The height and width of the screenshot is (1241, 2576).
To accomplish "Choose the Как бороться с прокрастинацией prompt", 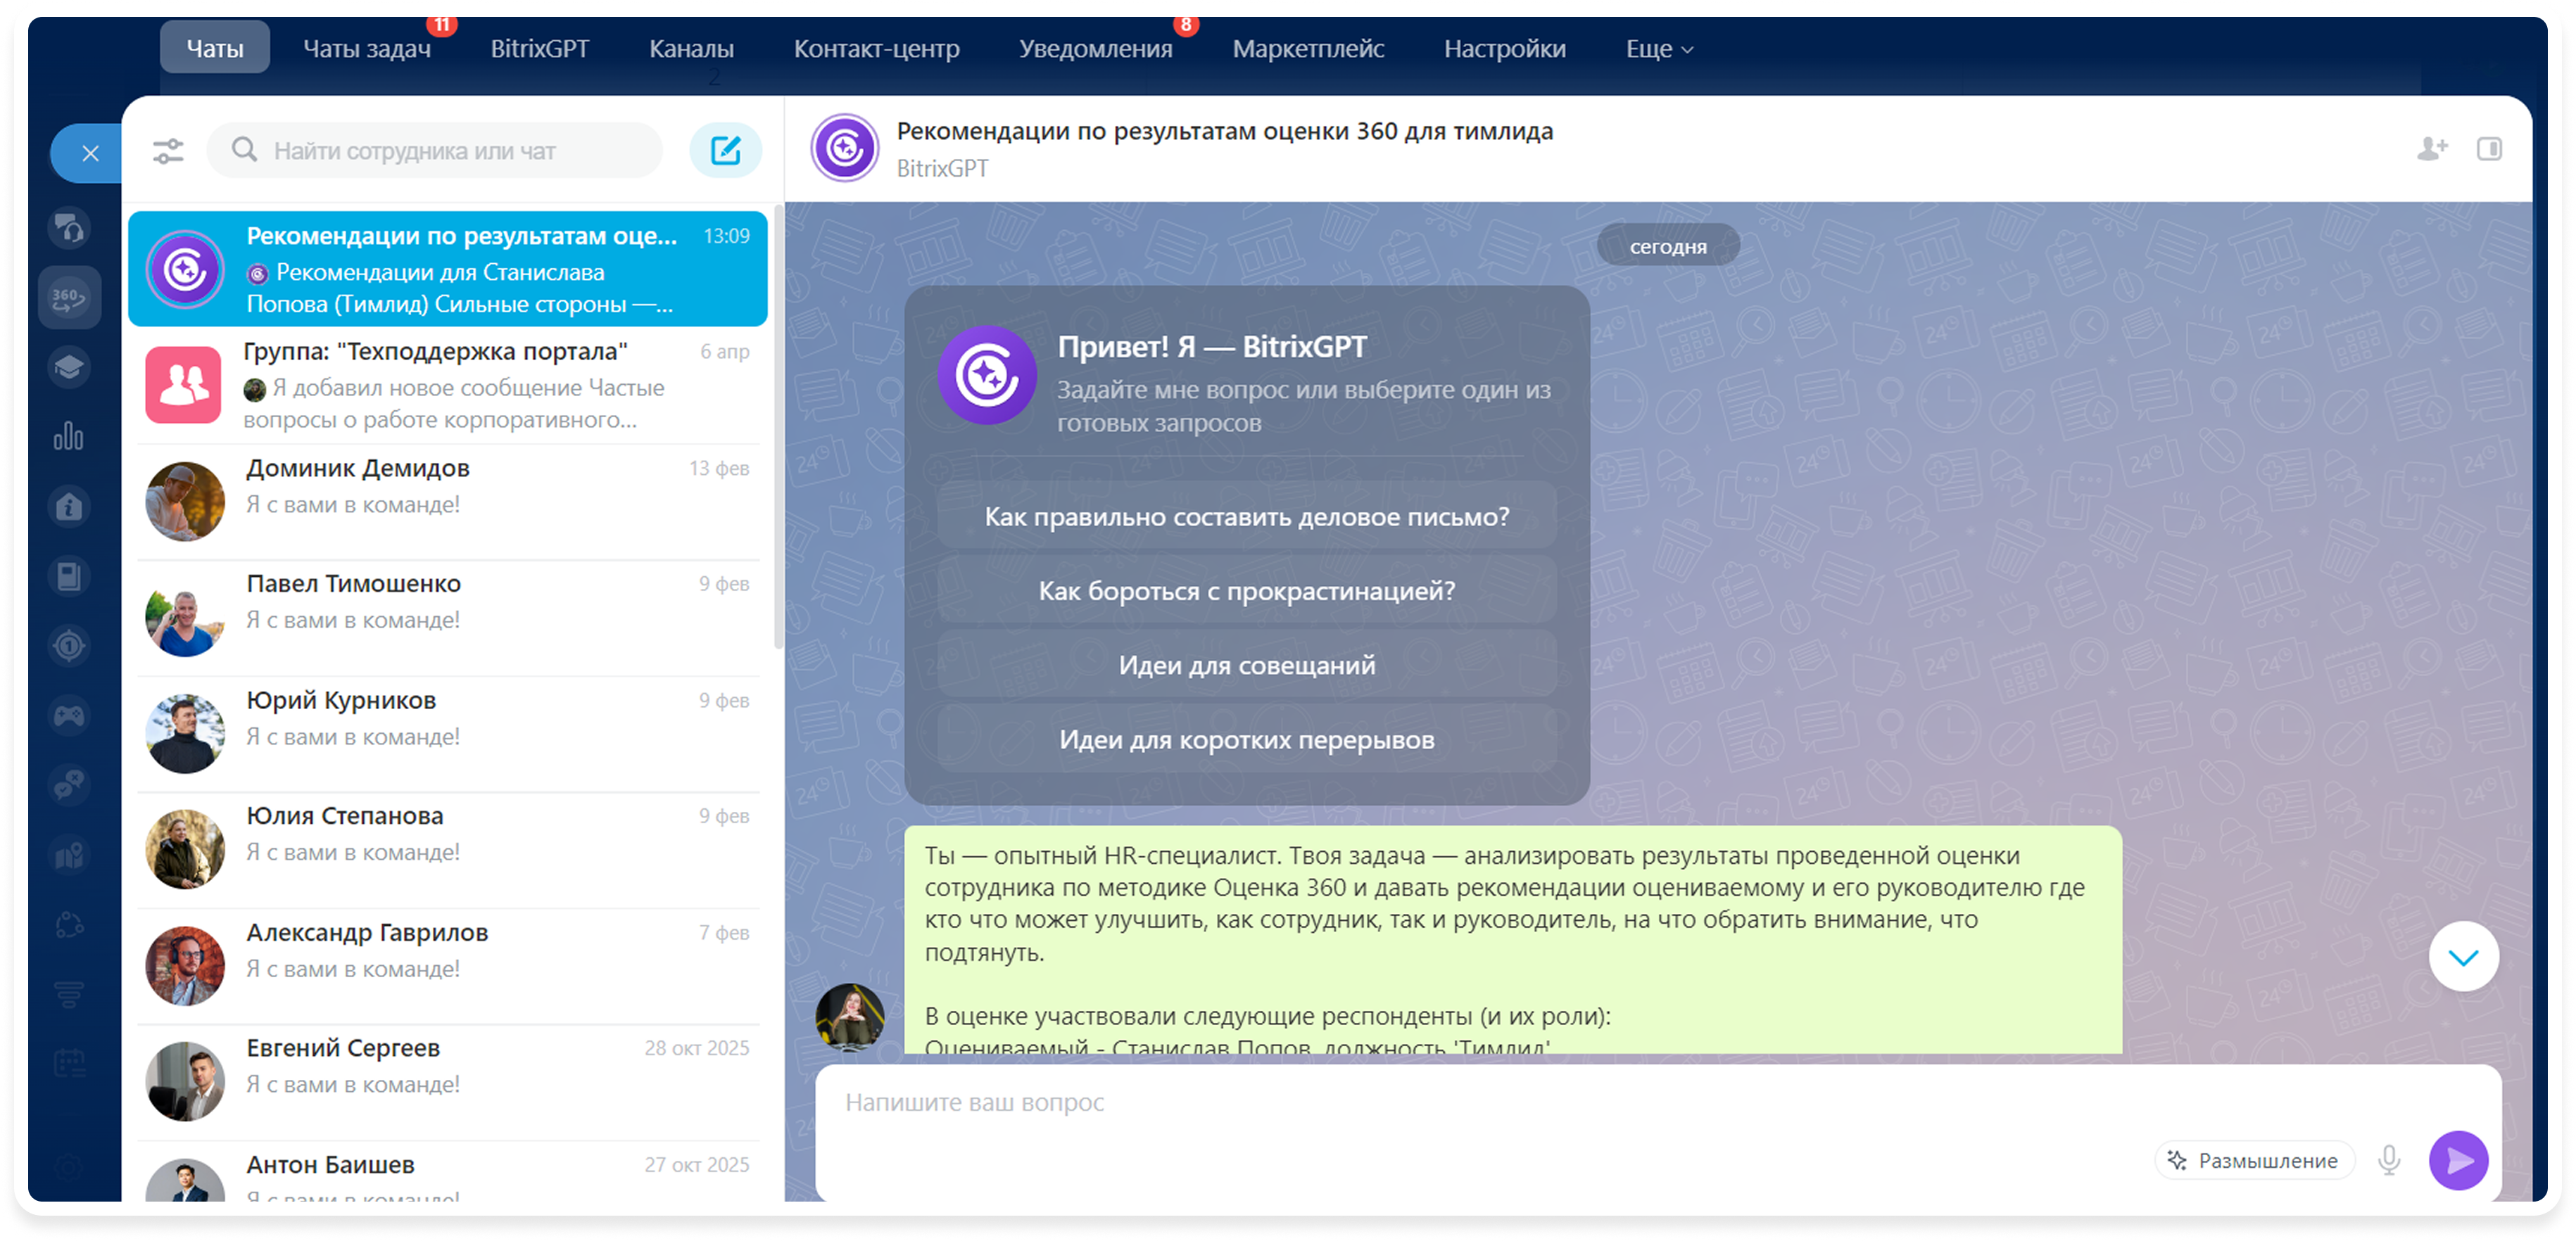I will (1246, 590).
